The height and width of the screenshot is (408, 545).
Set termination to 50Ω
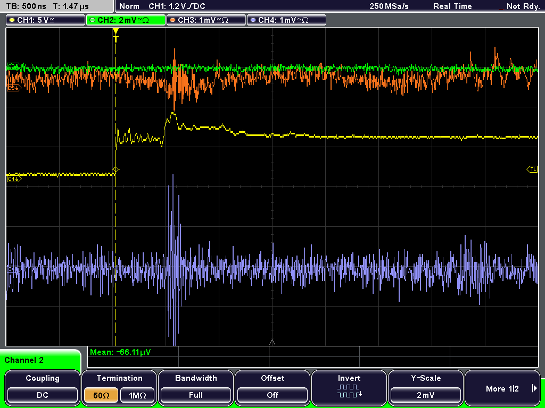tap(101, 395)
